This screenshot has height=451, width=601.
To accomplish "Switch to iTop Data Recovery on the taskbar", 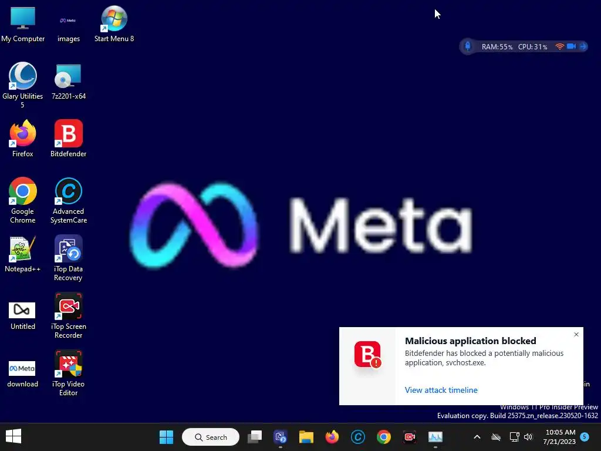I will 280,437.
